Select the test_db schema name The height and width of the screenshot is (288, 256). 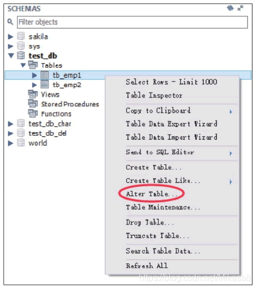click(x=43, y=56)
